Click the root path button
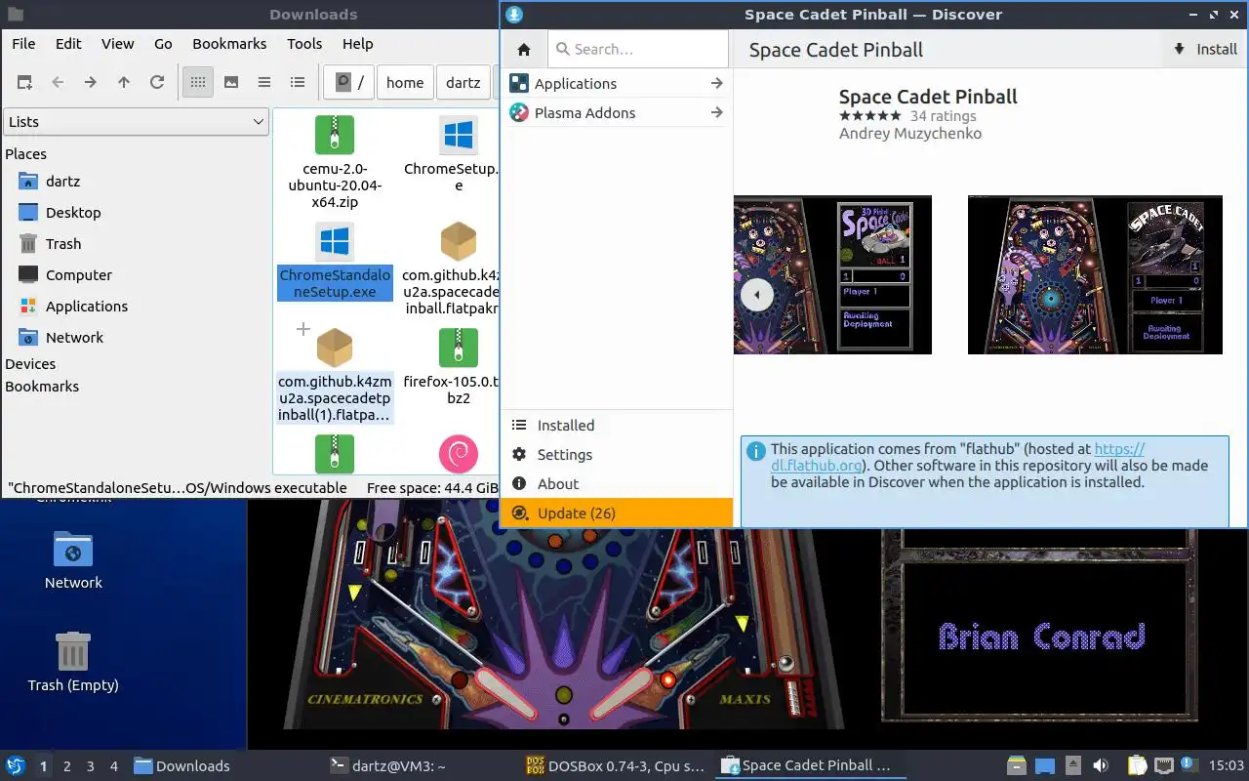 [x=350, y=83]
